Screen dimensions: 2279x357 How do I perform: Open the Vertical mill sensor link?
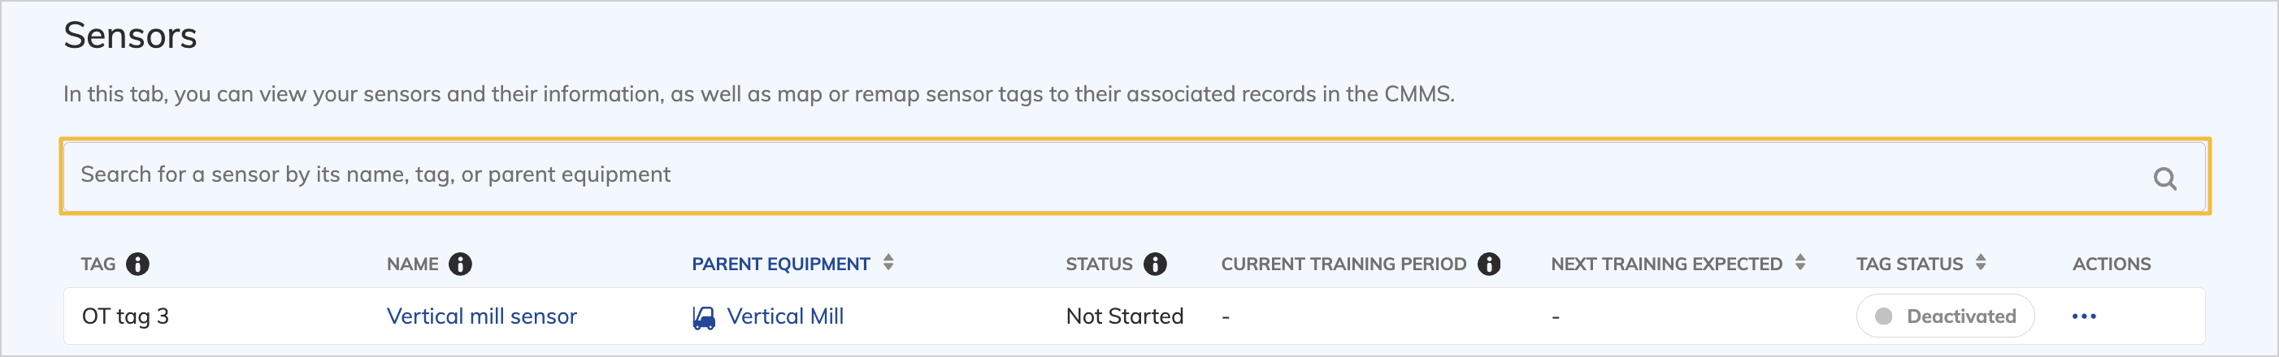click(481, 316)
